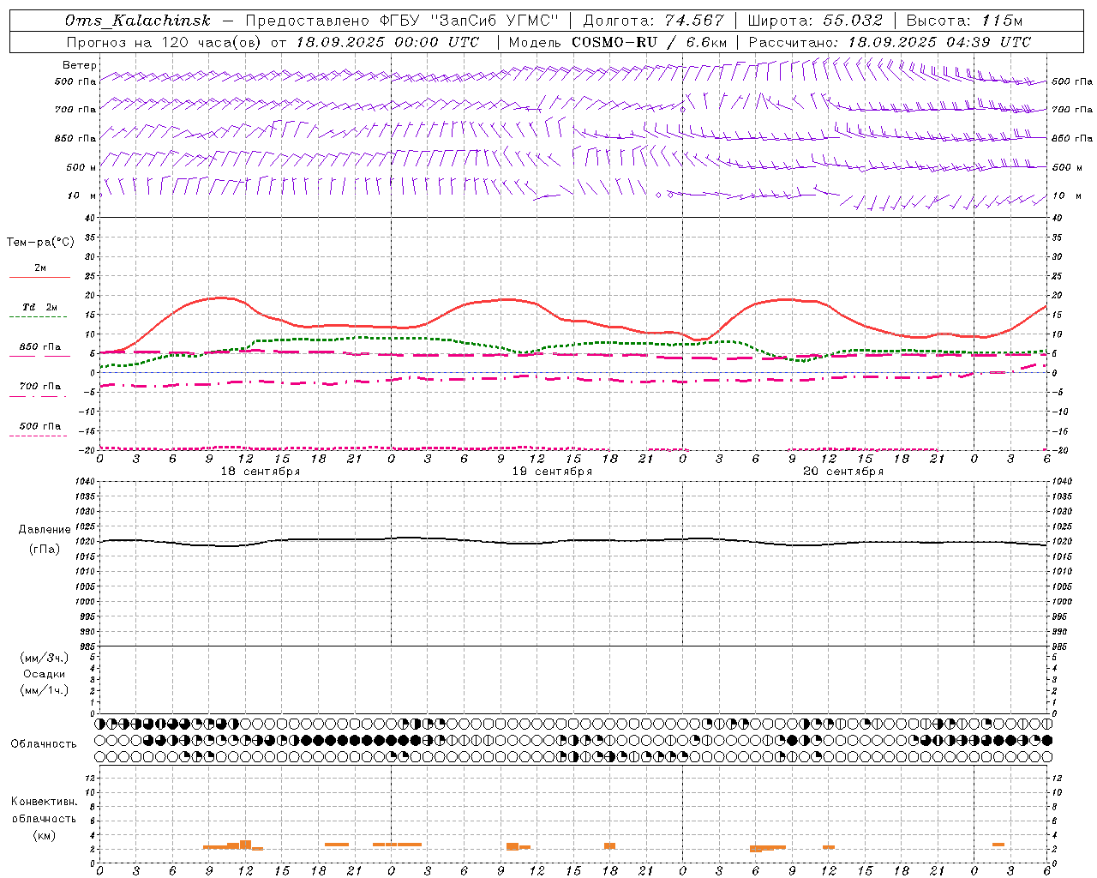
Task: Select the latitude value Широта: 55.032
Action: [x=815, y=21]
